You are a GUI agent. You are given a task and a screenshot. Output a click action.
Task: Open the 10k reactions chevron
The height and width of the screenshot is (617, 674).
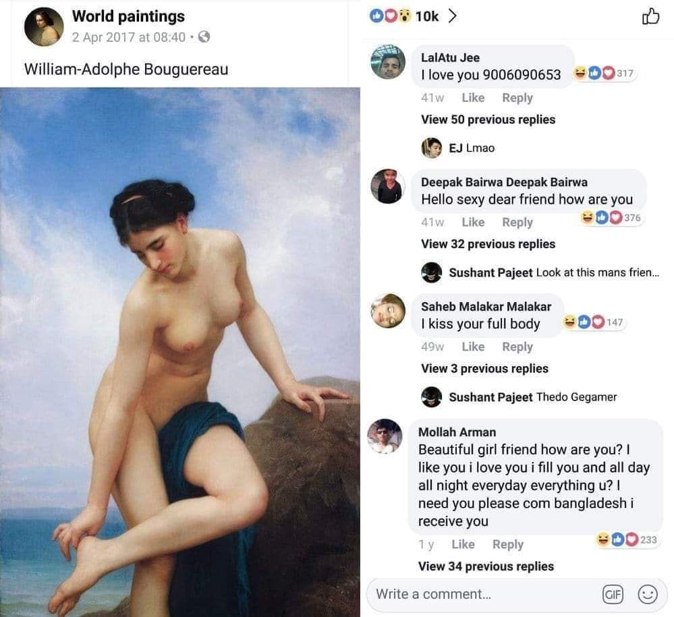(x=452, y=16)
